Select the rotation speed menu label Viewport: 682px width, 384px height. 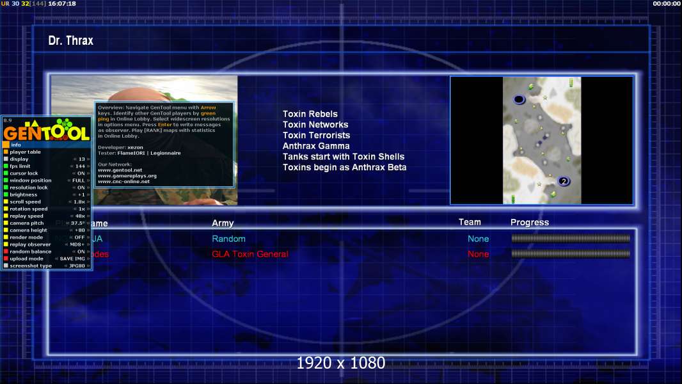coord(29,209)
